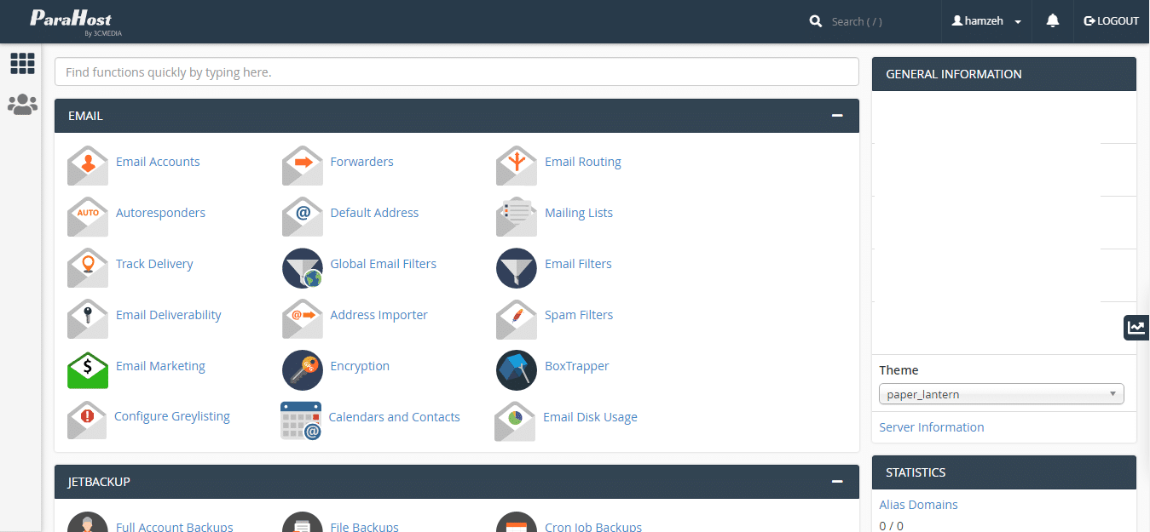Open the Server Information link
1150x532 pixels.
coord(931,427)
